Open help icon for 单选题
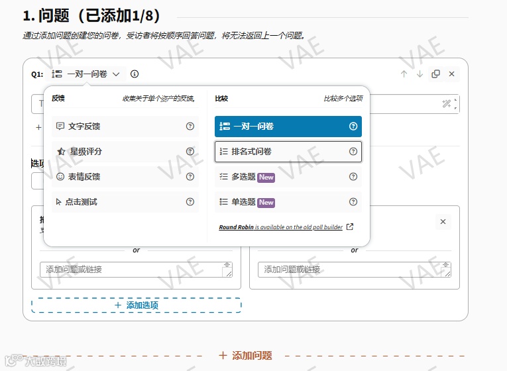 353,202
